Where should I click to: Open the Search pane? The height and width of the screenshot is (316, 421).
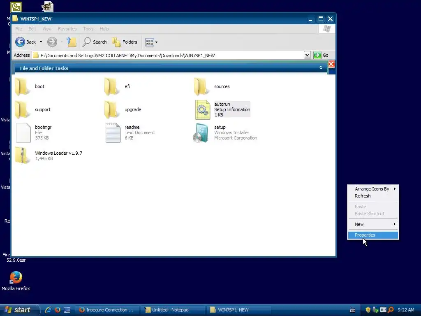coord(95,42)
